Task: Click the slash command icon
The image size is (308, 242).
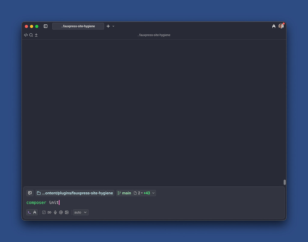Action: coord(44,212)
